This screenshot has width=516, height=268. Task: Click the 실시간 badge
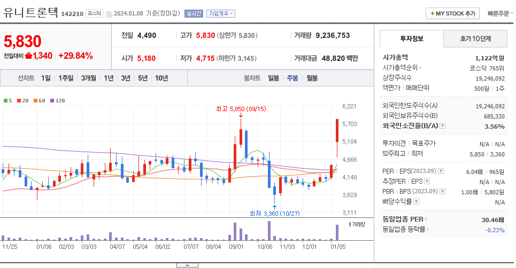pyautogui.click(x=194, y=13)
